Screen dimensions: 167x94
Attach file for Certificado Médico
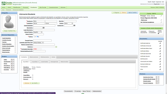point(160,51)
